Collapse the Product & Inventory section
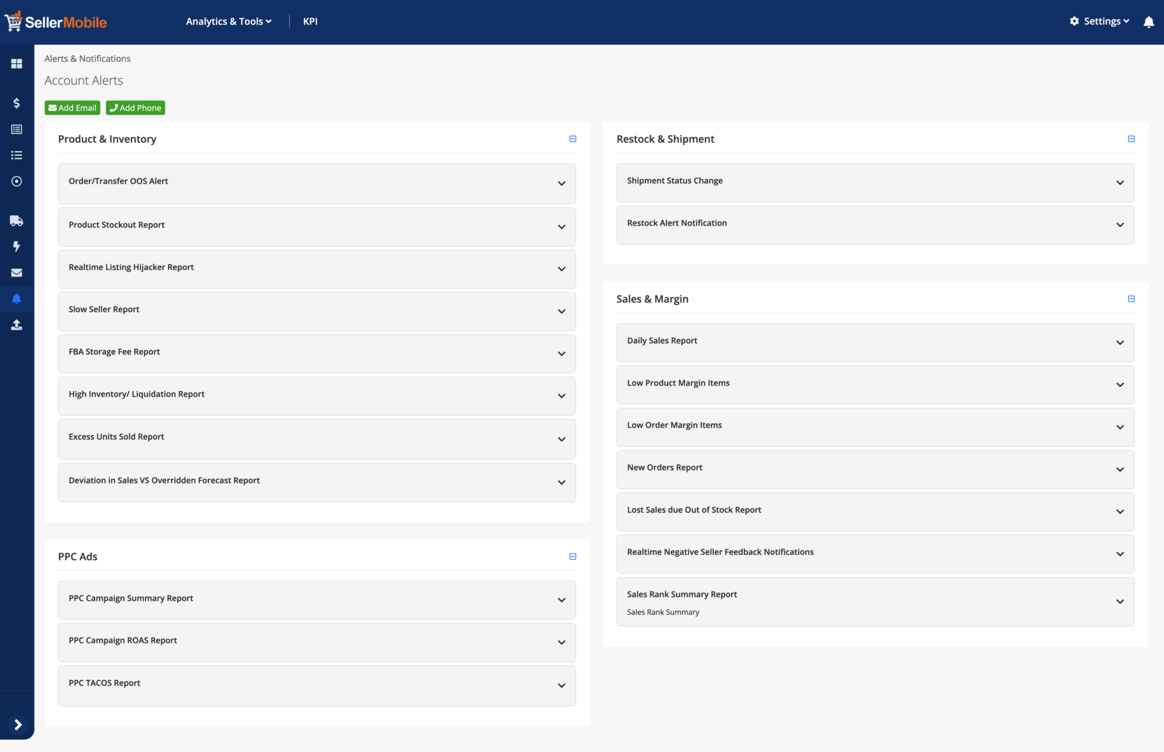This screenshot has height=752, width=1164. coord(572,139)
